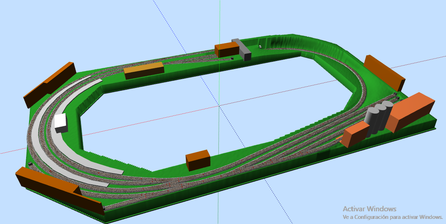Select the brown box building at the bottom center
This screenshot has width=446, height=224.
click(x=198, y=160)
